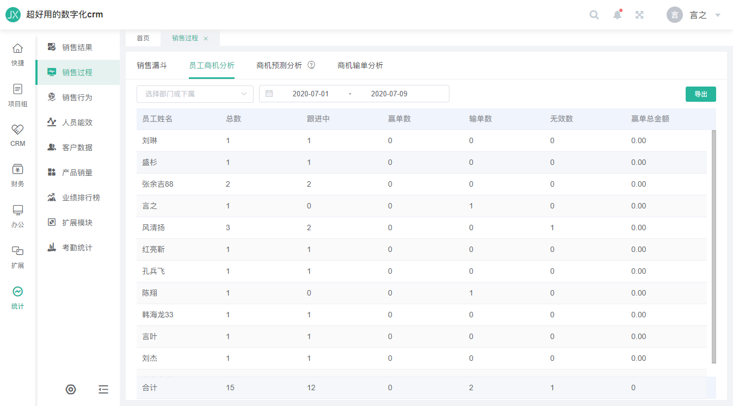Collapse the sidebar menu icon
Viewport: 733px width, 406px height.
coord(103,389)
